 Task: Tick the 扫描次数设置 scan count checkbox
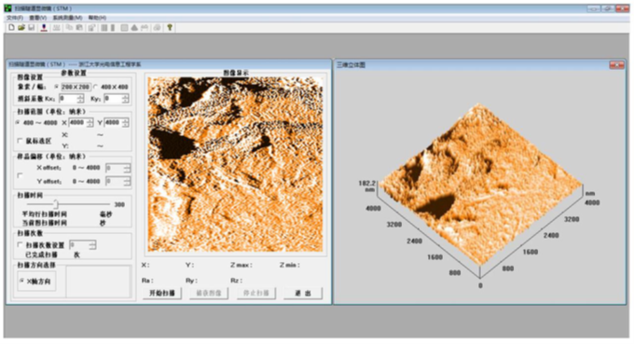pos(20,244)
